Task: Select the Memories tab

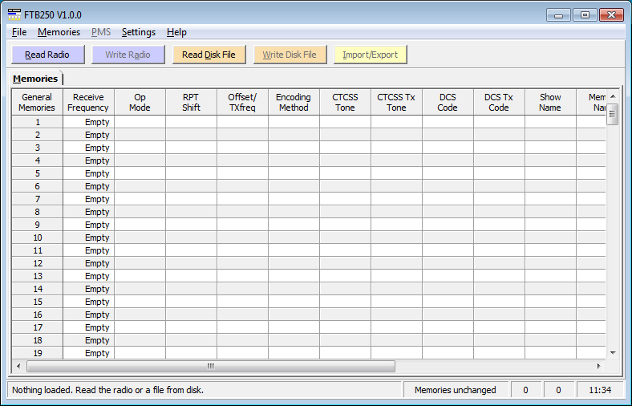Action: 35,79
